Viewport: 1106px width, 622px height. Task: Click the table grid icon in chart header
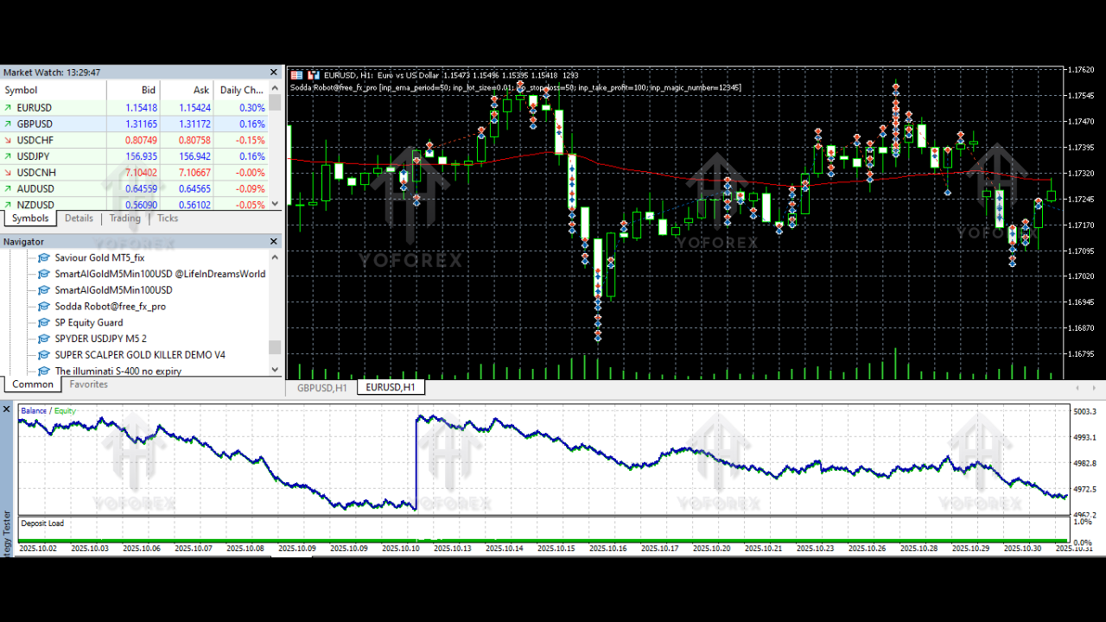pos(297,75)
